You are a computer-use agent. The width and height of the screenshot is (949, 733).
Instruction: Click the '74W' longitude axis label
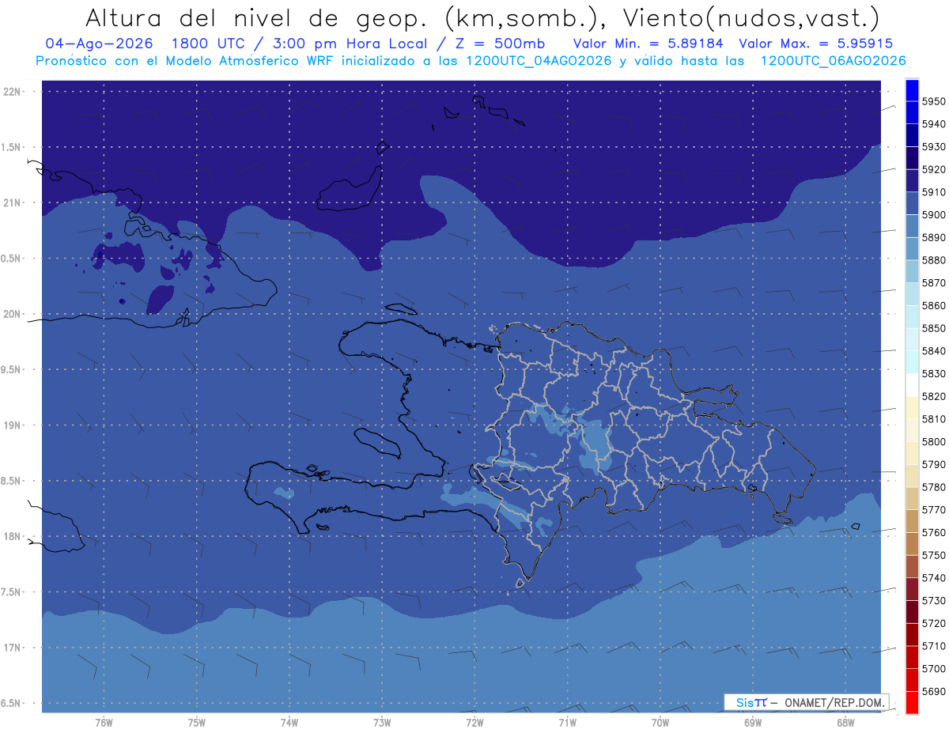[289, 722]
